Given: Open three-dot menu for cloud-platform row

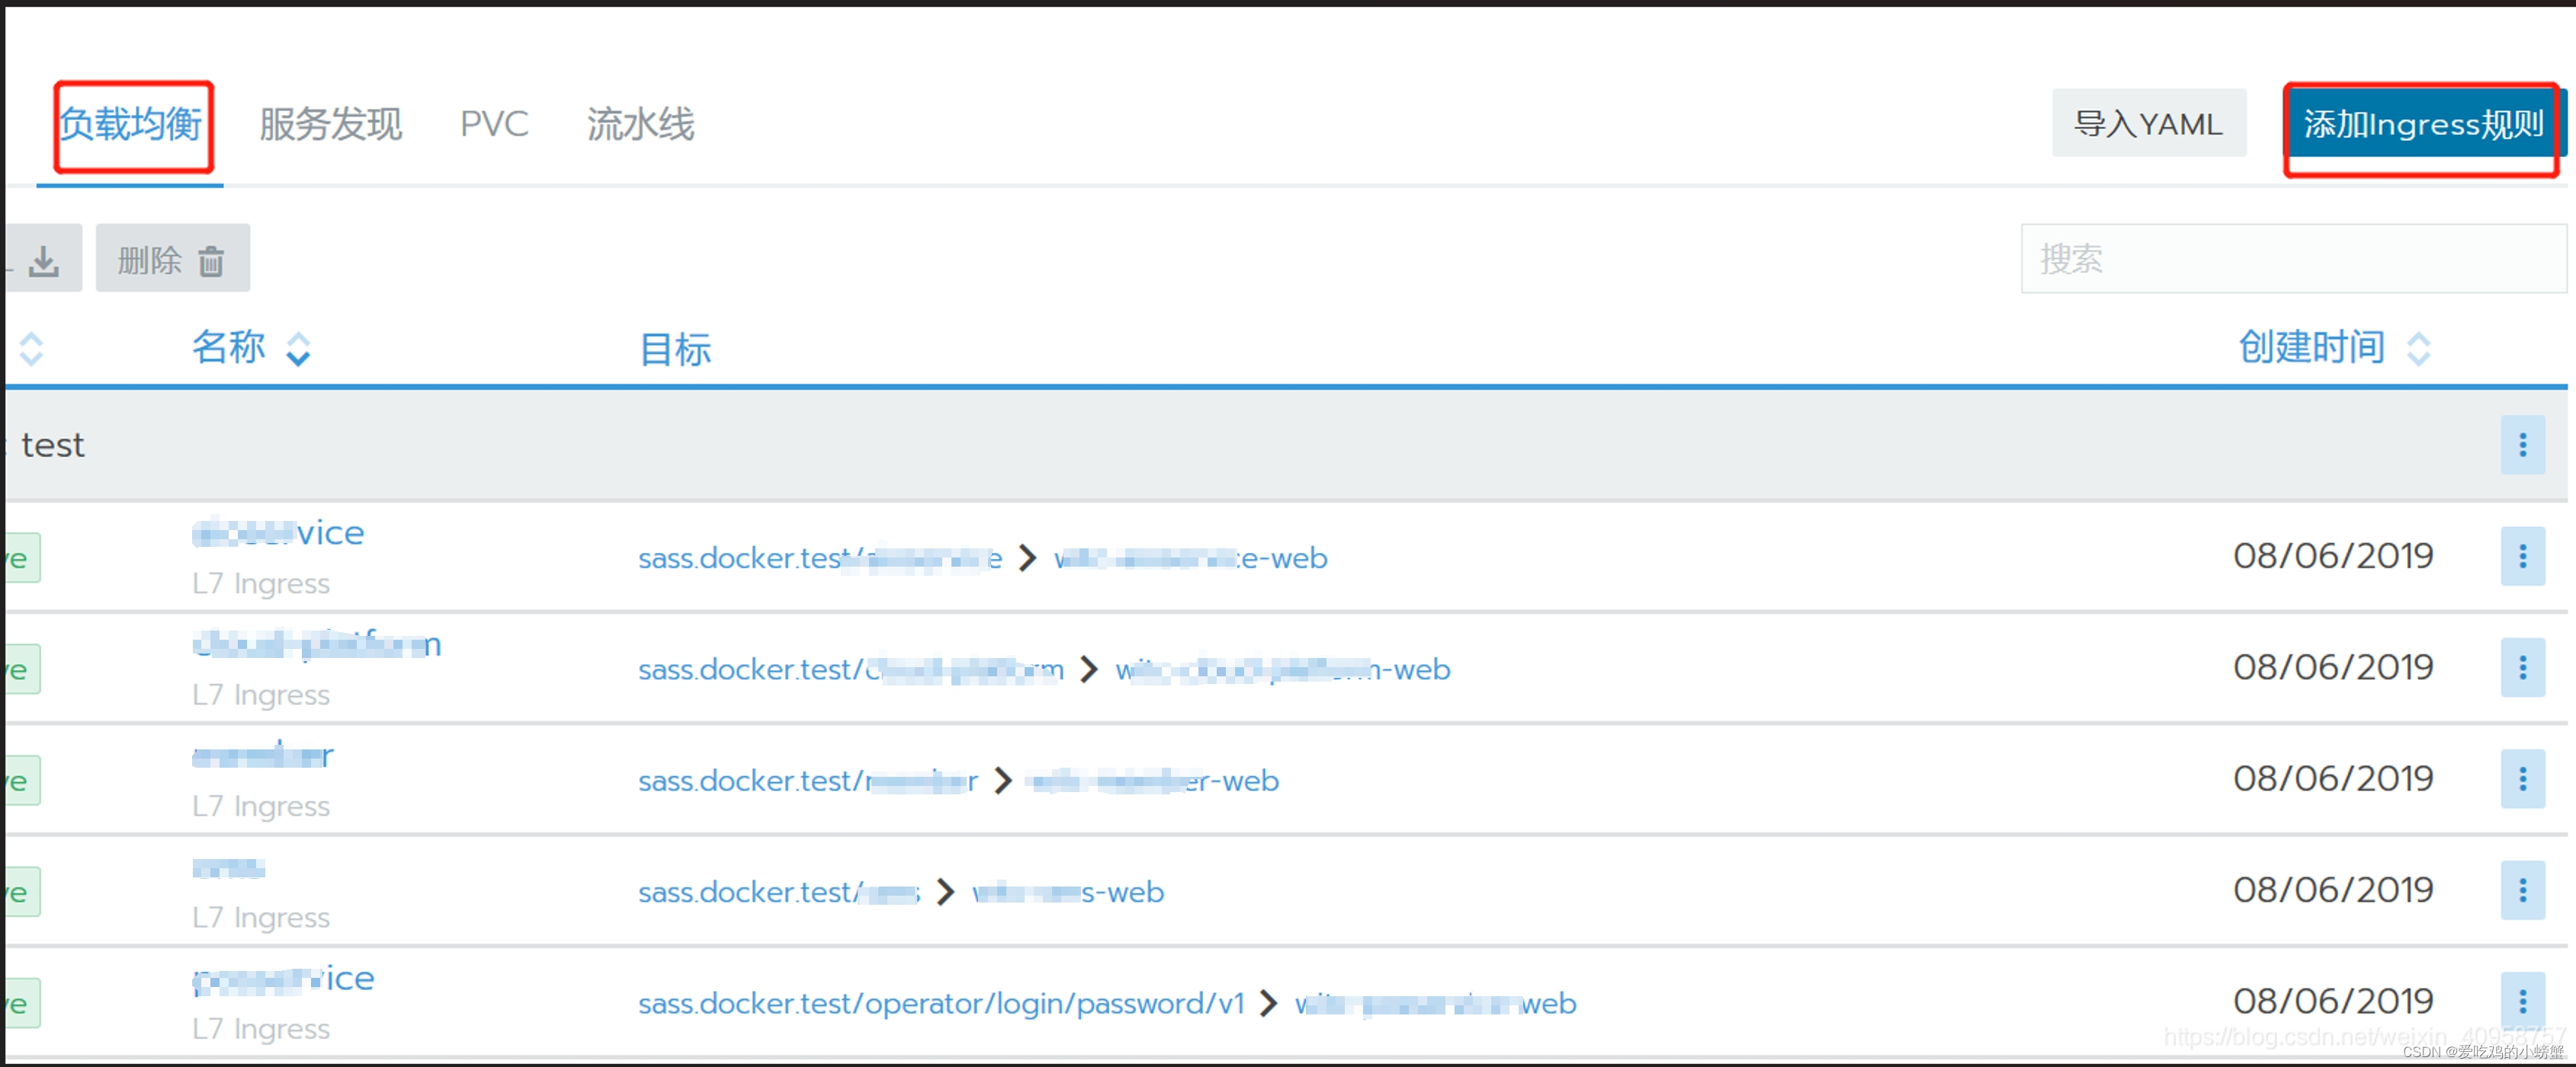Looking at the screenshot, I should [x=2521, y=667].
